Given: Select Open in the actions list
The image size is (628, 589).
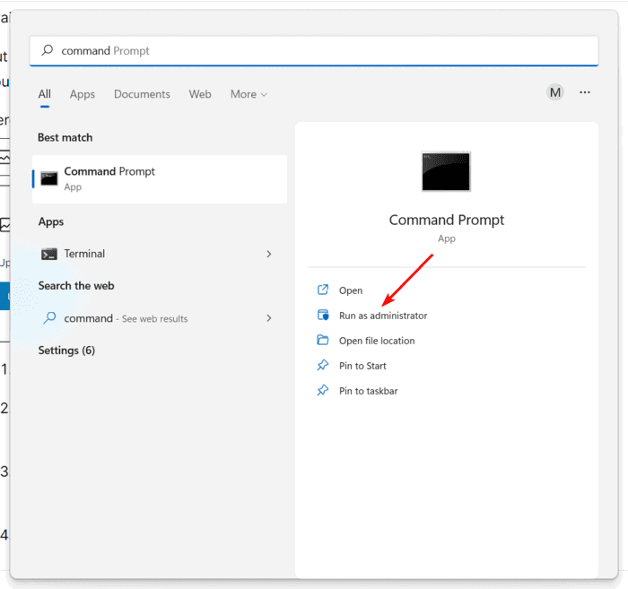Looking at the screenshot, I should pyautogui.click(x=351, y=290).
